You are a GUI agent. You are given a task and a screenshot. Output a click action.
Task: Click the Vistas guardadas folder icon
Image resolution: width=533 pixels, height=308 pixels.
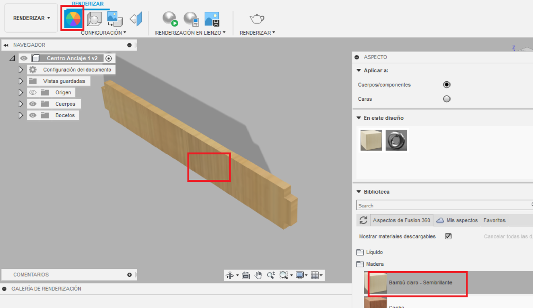[33, 81]
